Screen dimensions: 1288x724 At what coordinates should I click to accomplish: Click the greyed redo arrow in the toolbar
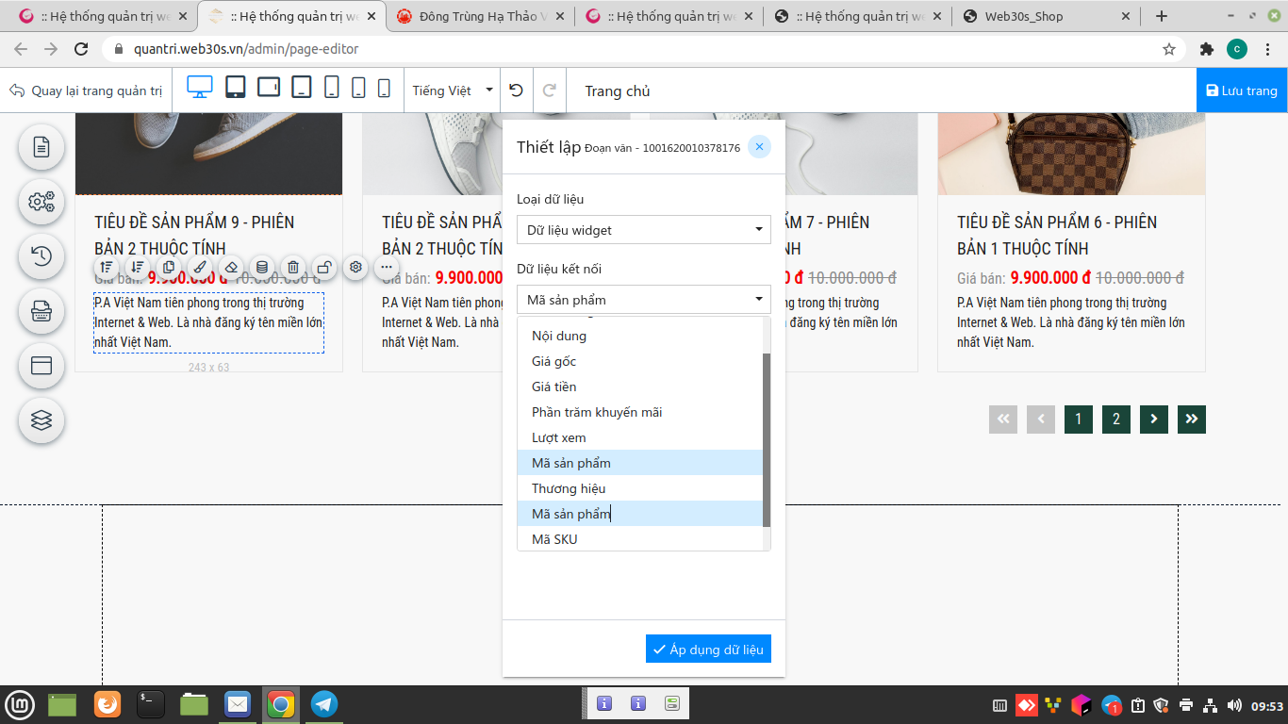pyautogui.click(x=550, y=90)
